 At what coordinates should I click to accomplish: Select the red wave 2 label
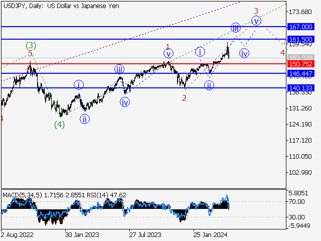[184, 98]
